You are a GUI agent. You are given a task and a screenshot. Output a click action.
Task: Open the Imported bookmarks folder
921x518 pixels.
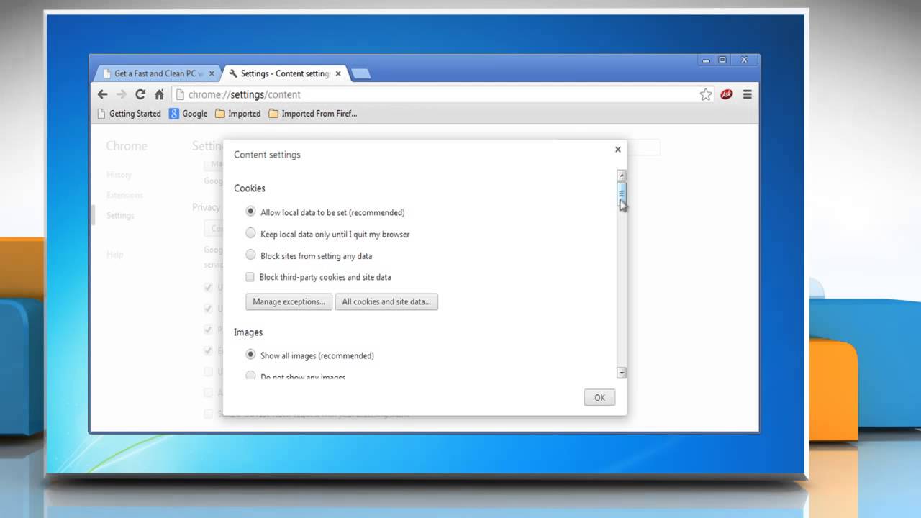coord(238,114)
